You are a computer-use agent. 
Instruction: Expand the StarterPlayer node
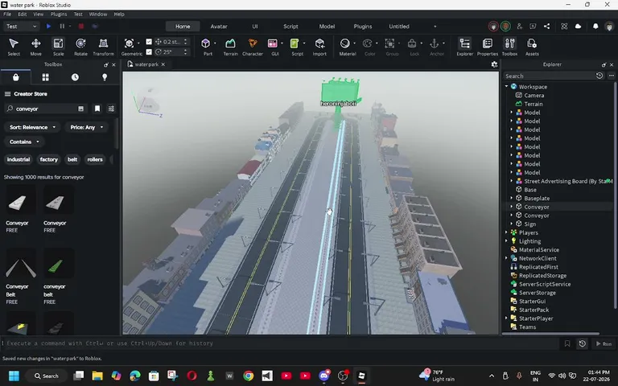pos(506,318)
